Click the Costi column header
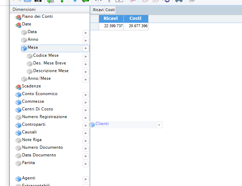Viewport: 242px width, 186px height. point(136,18)
